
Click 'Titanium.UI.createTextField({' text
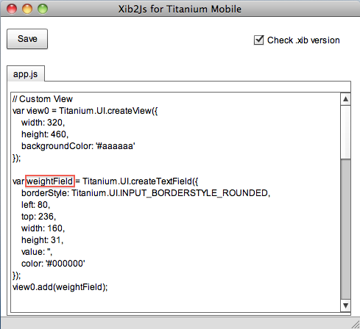click(141, 181)
